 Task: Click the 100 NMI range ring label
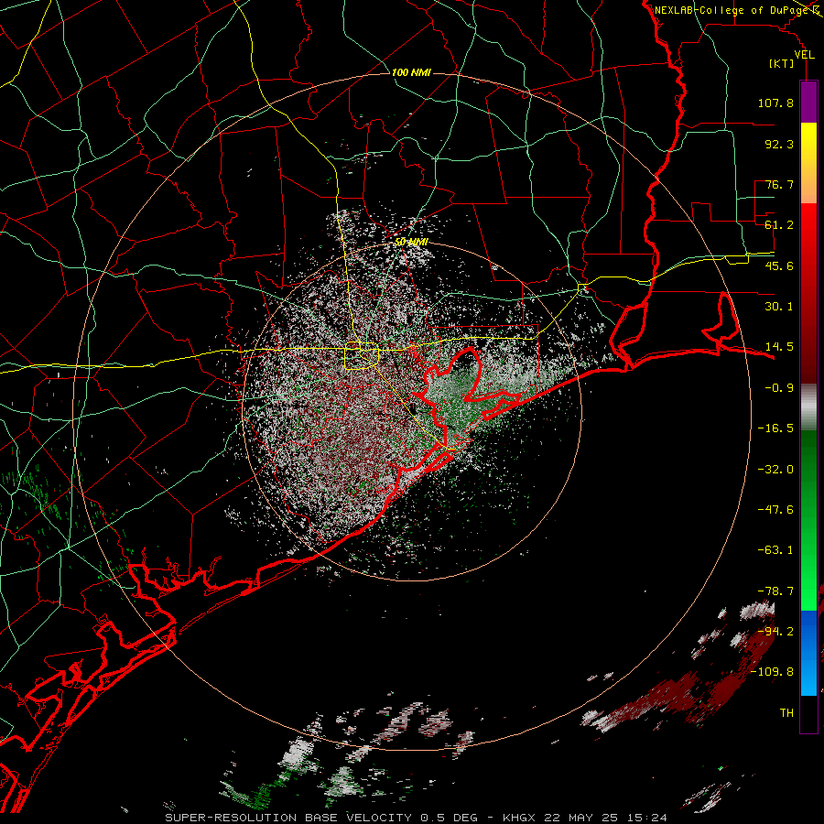411,72
